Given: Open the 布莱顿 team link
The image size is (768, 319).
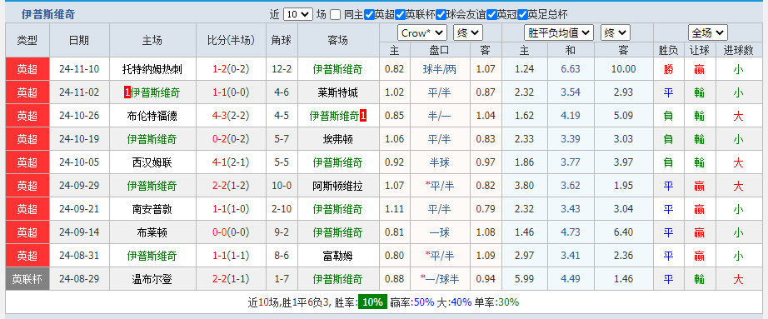Looking at the screenshot, I should pos(152,232).
